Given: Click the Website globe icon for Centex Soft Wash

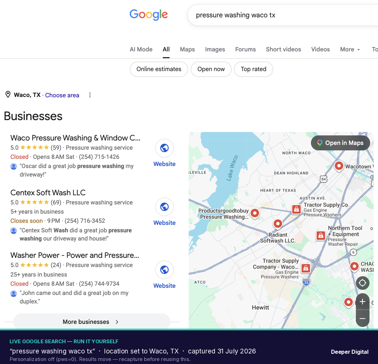Looking at the screenshot, I should [x=164, y=207].
